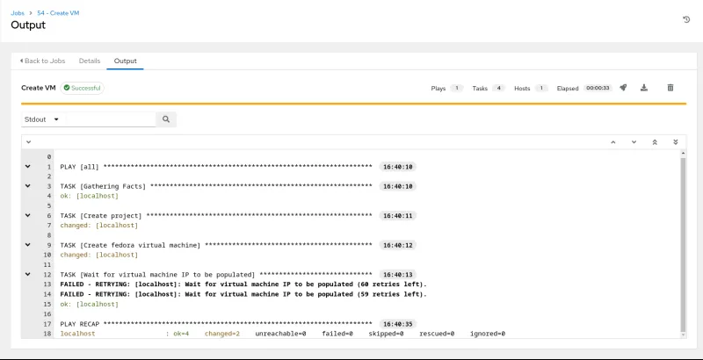Image resolution: width=703 pixels, height=360 pixels.
Task: Download the job output
Action: (x=644, y=88)
